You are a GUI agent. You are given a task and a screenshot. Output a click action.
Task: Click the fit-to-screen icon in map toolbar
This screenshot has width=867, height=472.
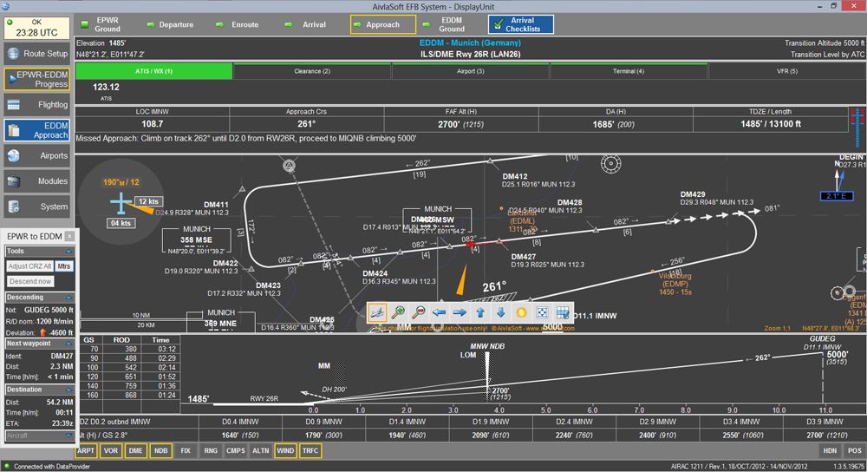pos(543,312)
